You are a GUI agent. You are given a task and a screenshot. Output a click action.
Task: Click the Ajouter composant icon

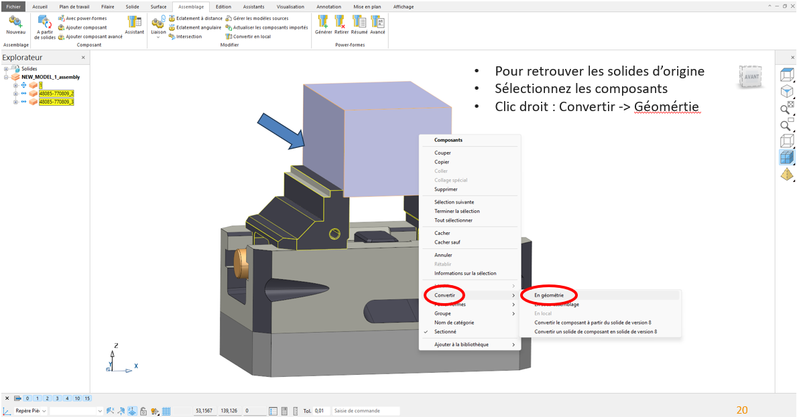61,27
